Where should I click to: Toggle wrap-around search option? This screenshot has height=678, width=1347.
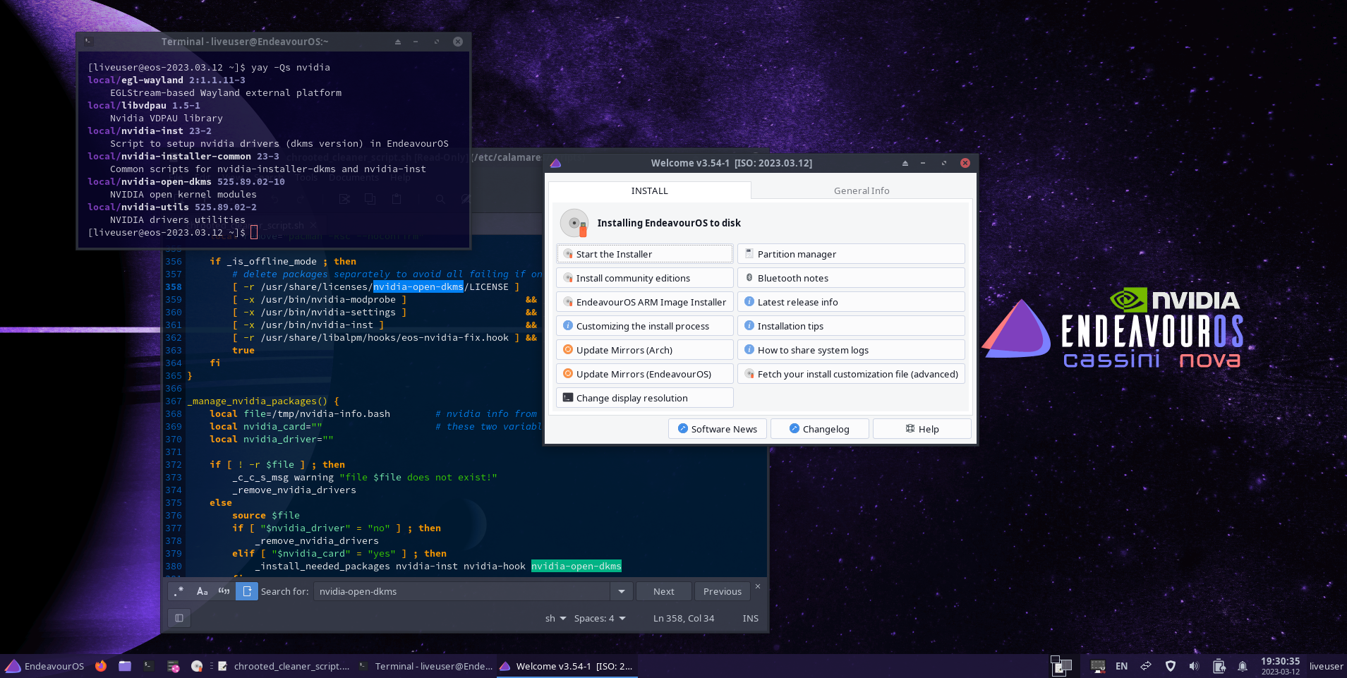247,591
